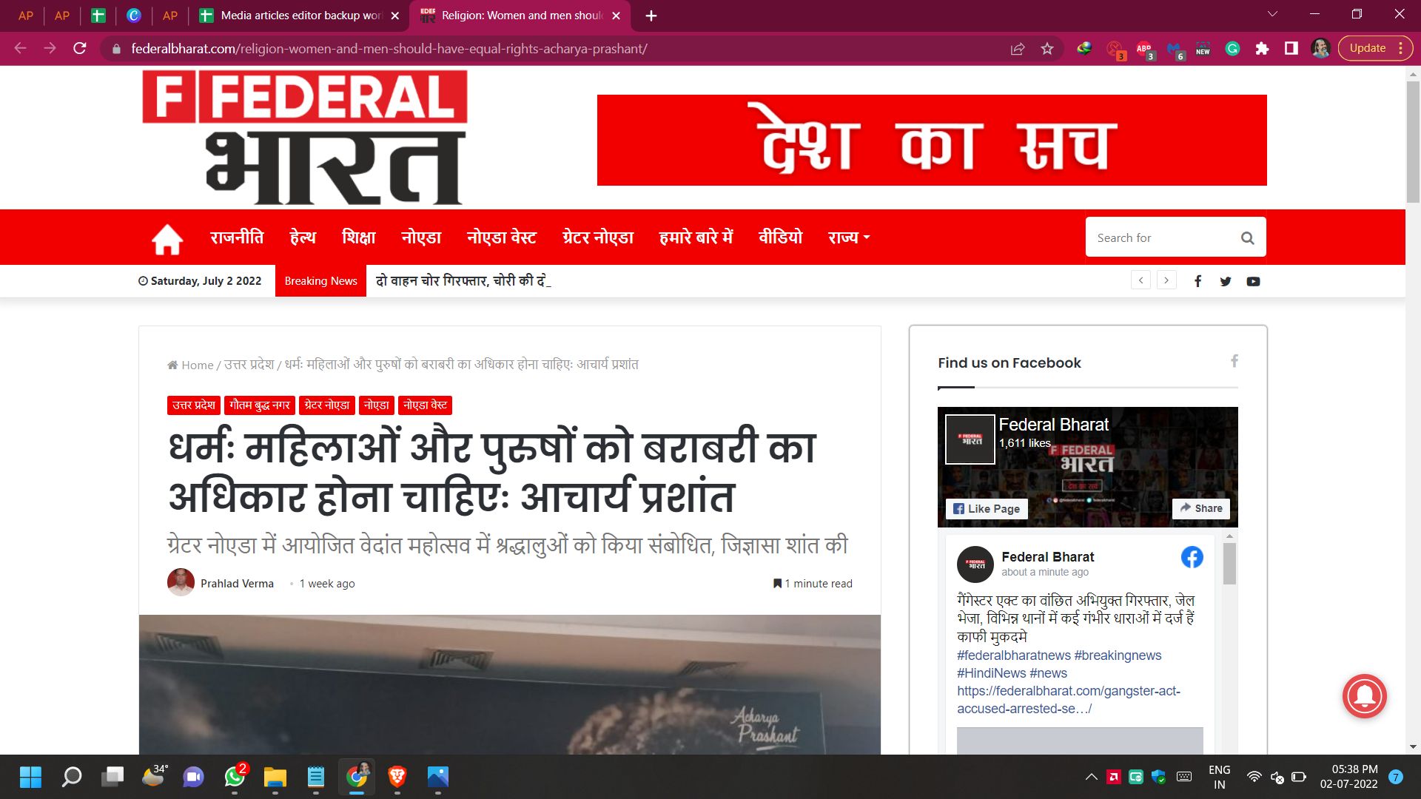Open the YouTube channel icon

(x=1253, y=281)
